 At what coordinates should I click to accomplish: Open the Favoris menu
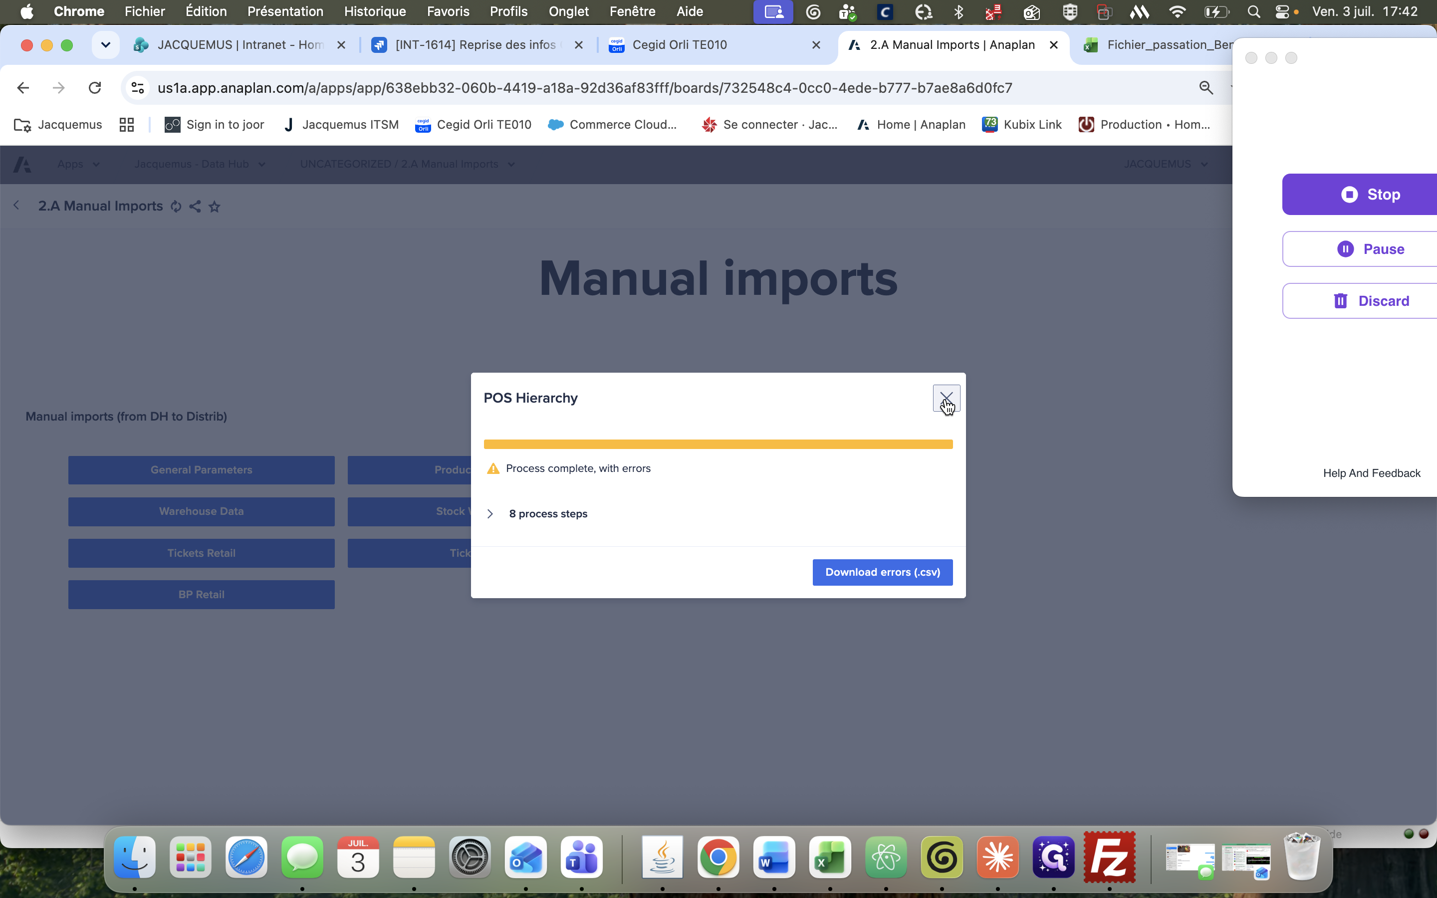pos(448,11)
